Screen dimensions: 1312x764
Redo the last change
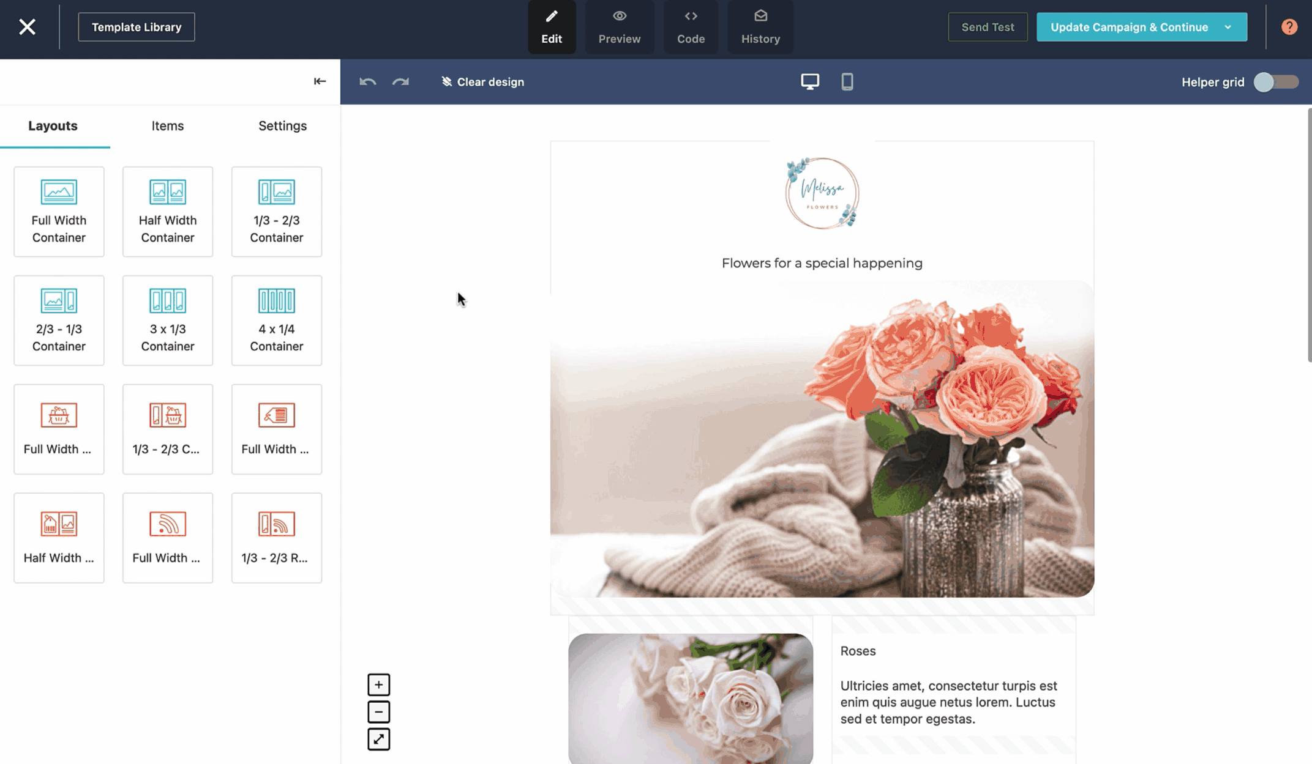[x=400, y=82]
